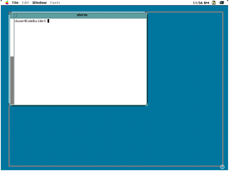Open the Window menu

point(39,3)
